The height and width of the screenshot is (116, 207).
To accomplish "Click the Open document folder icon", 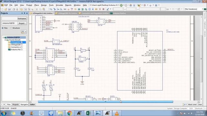I will (6, 9).
